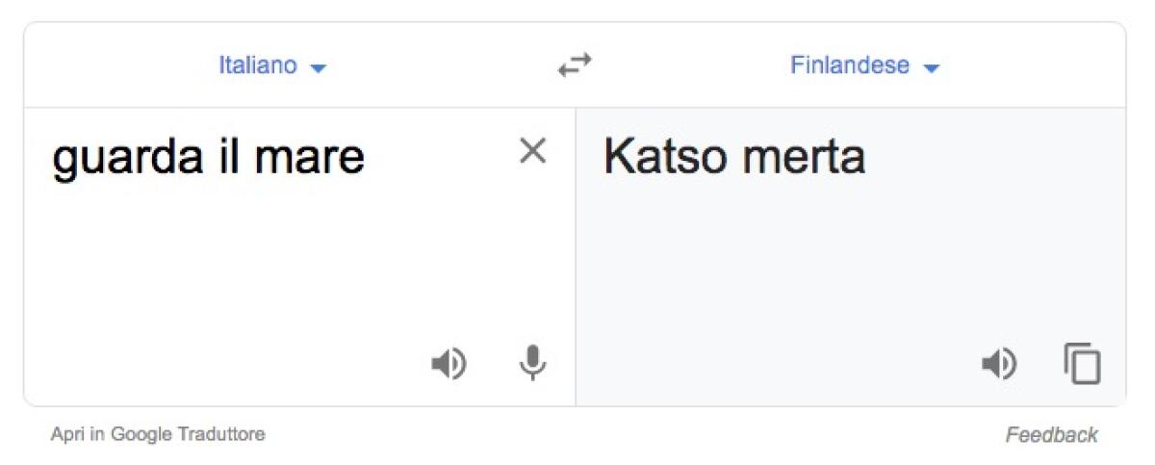
Task: Copy the translation to clipboard
Action: click(1082, 364)
